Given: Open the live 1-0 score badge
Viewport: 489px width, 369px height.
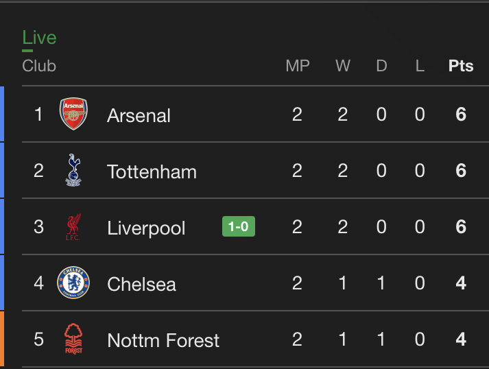Looking at the screenshot, I should 239,226.
